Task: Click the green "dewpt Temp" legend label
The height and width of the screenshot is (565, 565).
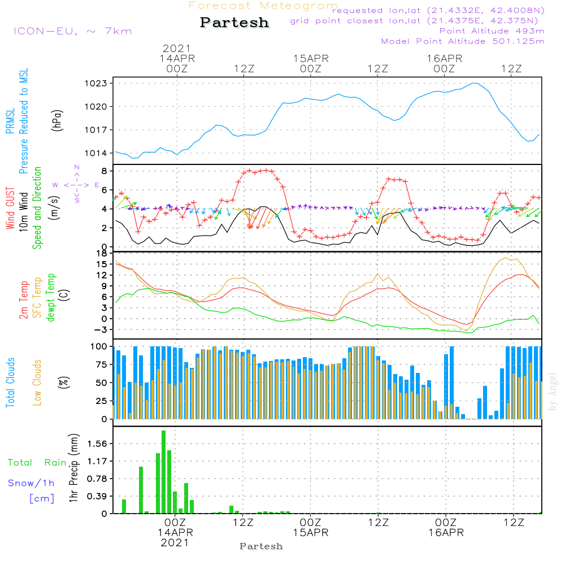Action: (50, 297)
